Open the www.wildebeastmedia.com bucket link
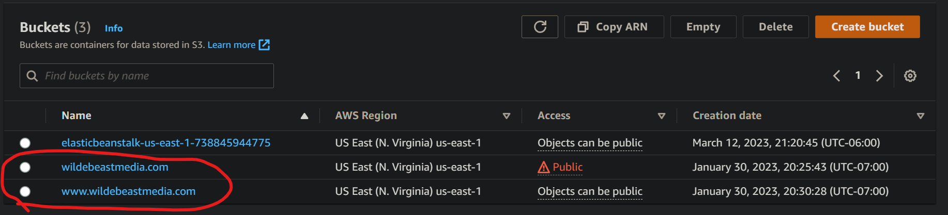This screenshot has width=948, height=215. 128,191
